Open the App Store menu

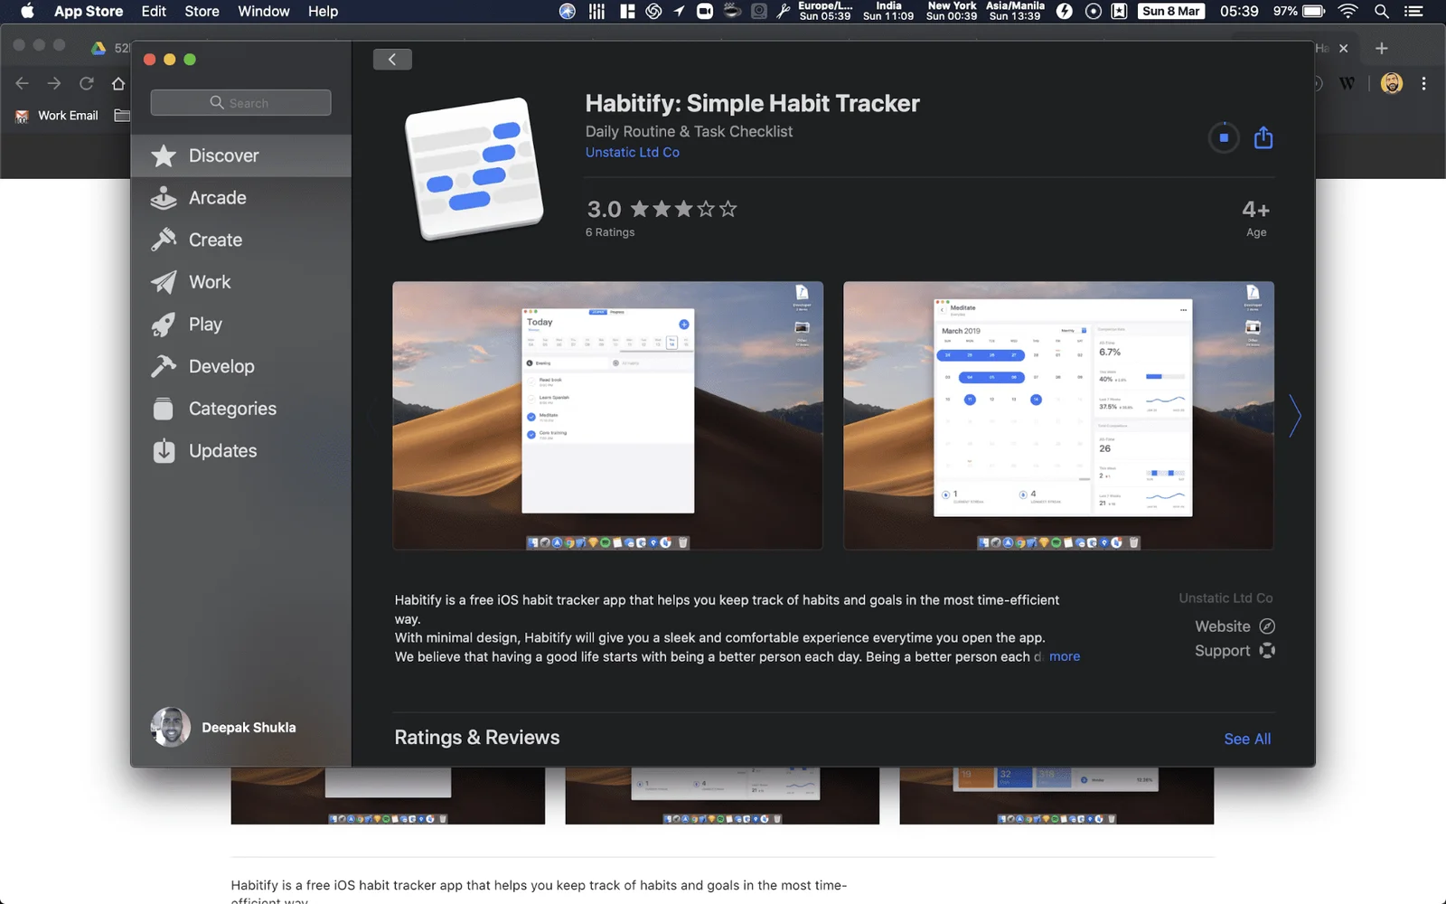[x=89, y=11]
